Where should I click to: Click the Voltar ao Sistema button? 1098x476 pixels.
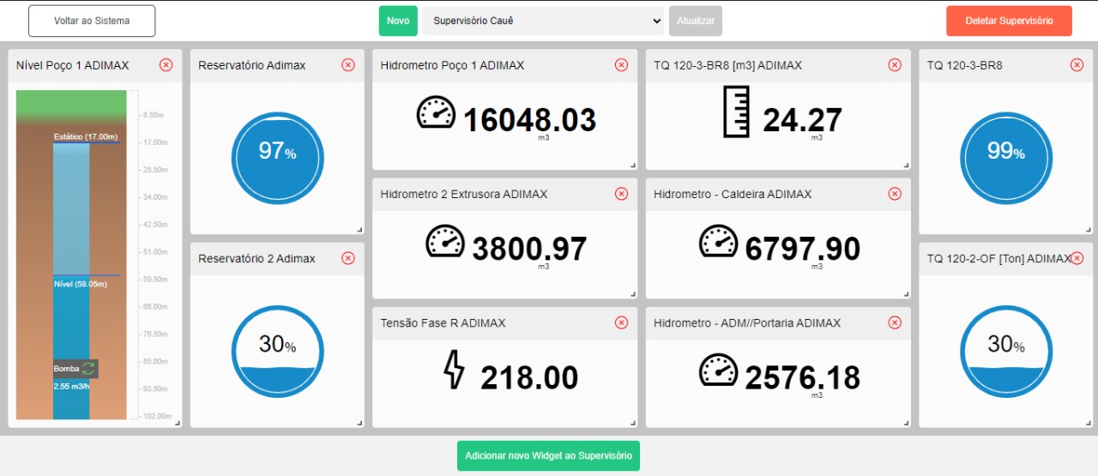(92, 21)
